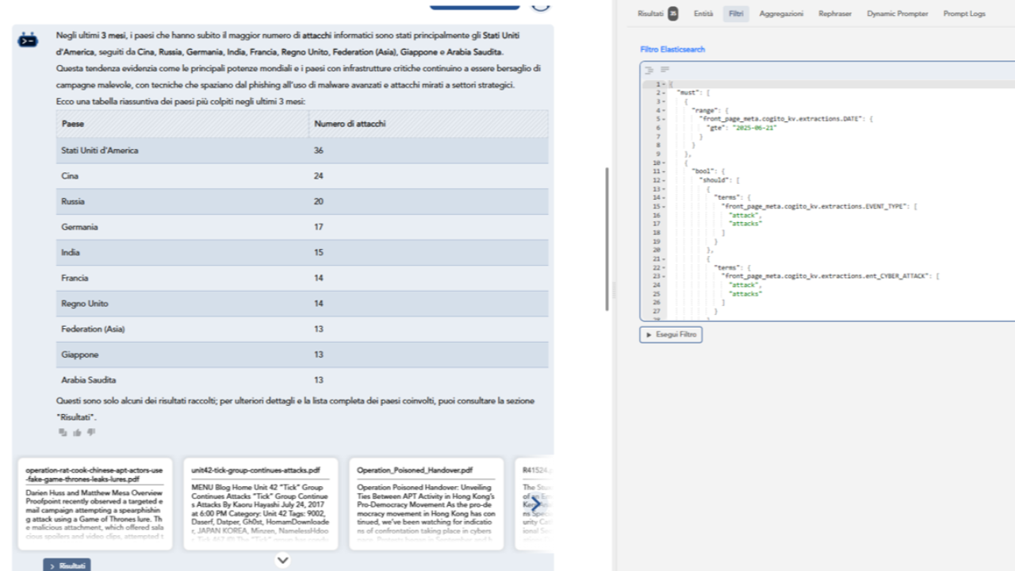Collapse the source documents with down chevron
1015x571 pixels.
point(282,561)
